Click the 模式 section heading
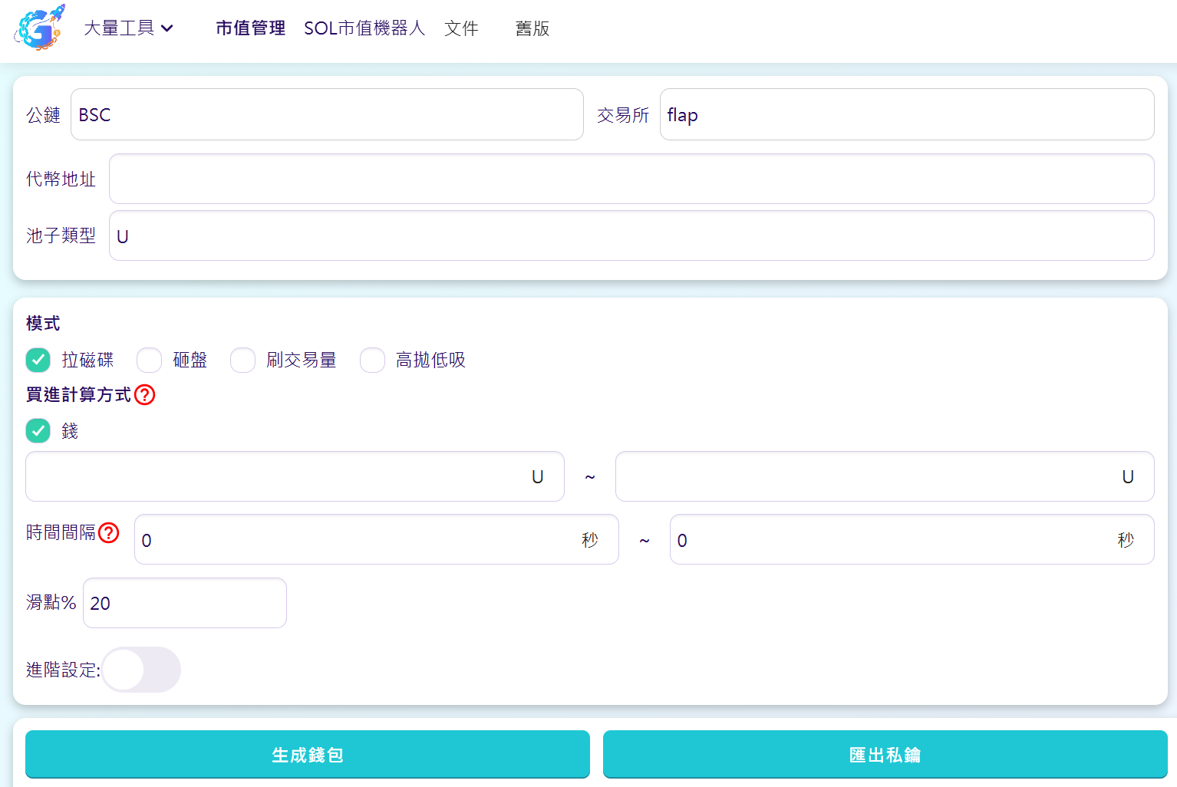 pyautogui.click(x=43, y=324)
